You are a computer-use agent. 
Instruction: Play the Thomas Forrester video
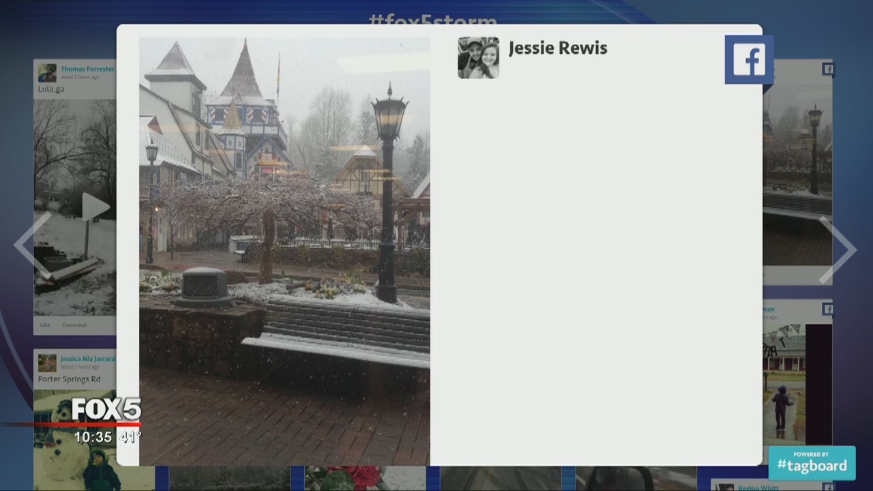tap(94, 207)
